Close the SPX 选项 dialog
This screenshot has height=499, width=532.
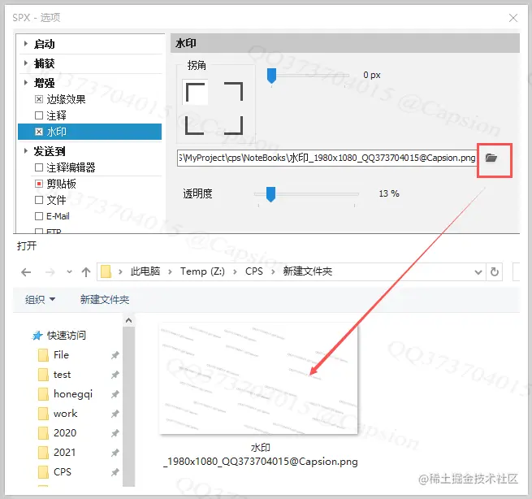pos(513,18)
